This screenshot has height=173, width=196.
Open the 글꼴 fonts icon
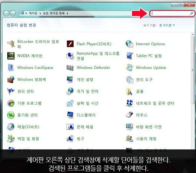(x=129, y=91)
